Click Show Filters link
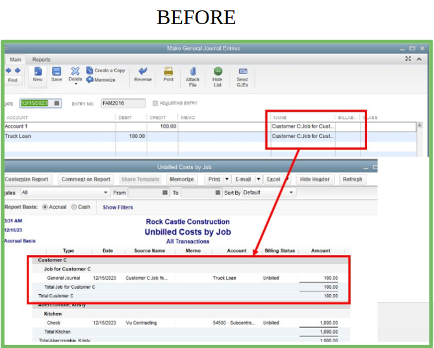434x348 pixels. (x=118, y=207)
